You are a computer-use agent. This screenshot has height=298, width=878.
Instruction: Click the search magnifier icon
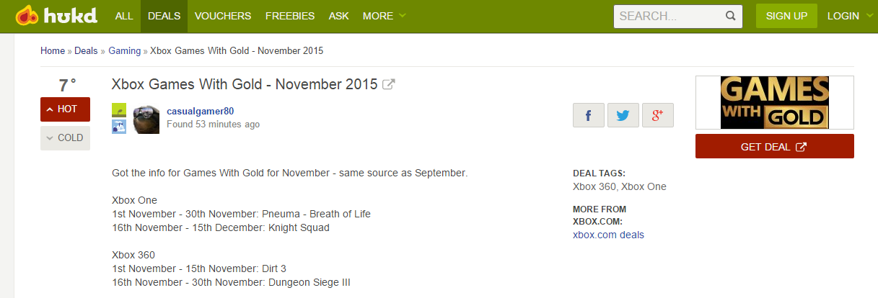730,15
